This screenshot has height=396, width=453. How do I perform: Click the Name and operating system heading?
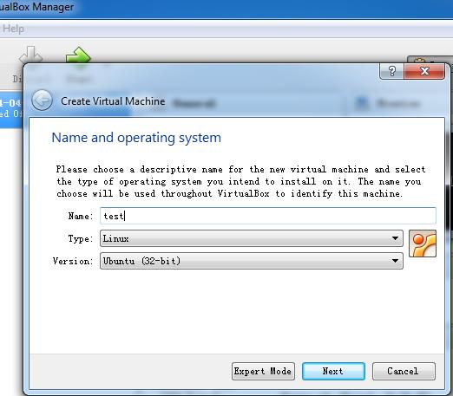pos(136,138)
